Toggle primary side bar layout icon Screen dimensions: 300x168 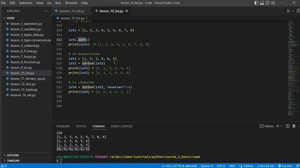pos(256,3)
